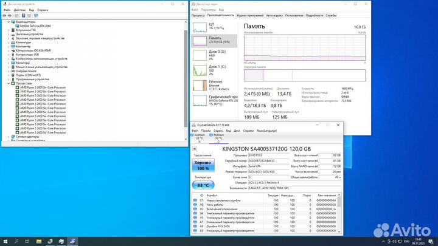Open Task View from the taskbar

27,242
